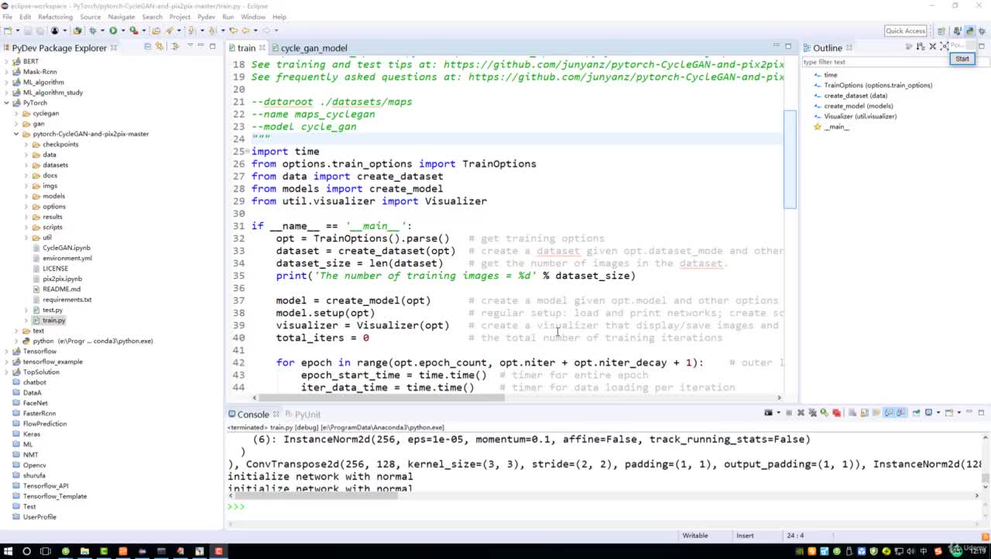Click the Run External Tools icon
991x559 pixels.
click(133, 31)
